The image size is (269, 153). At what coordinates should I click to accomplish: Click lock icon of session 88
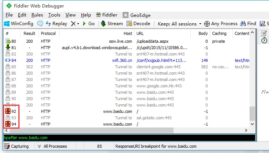coord(8,85)
